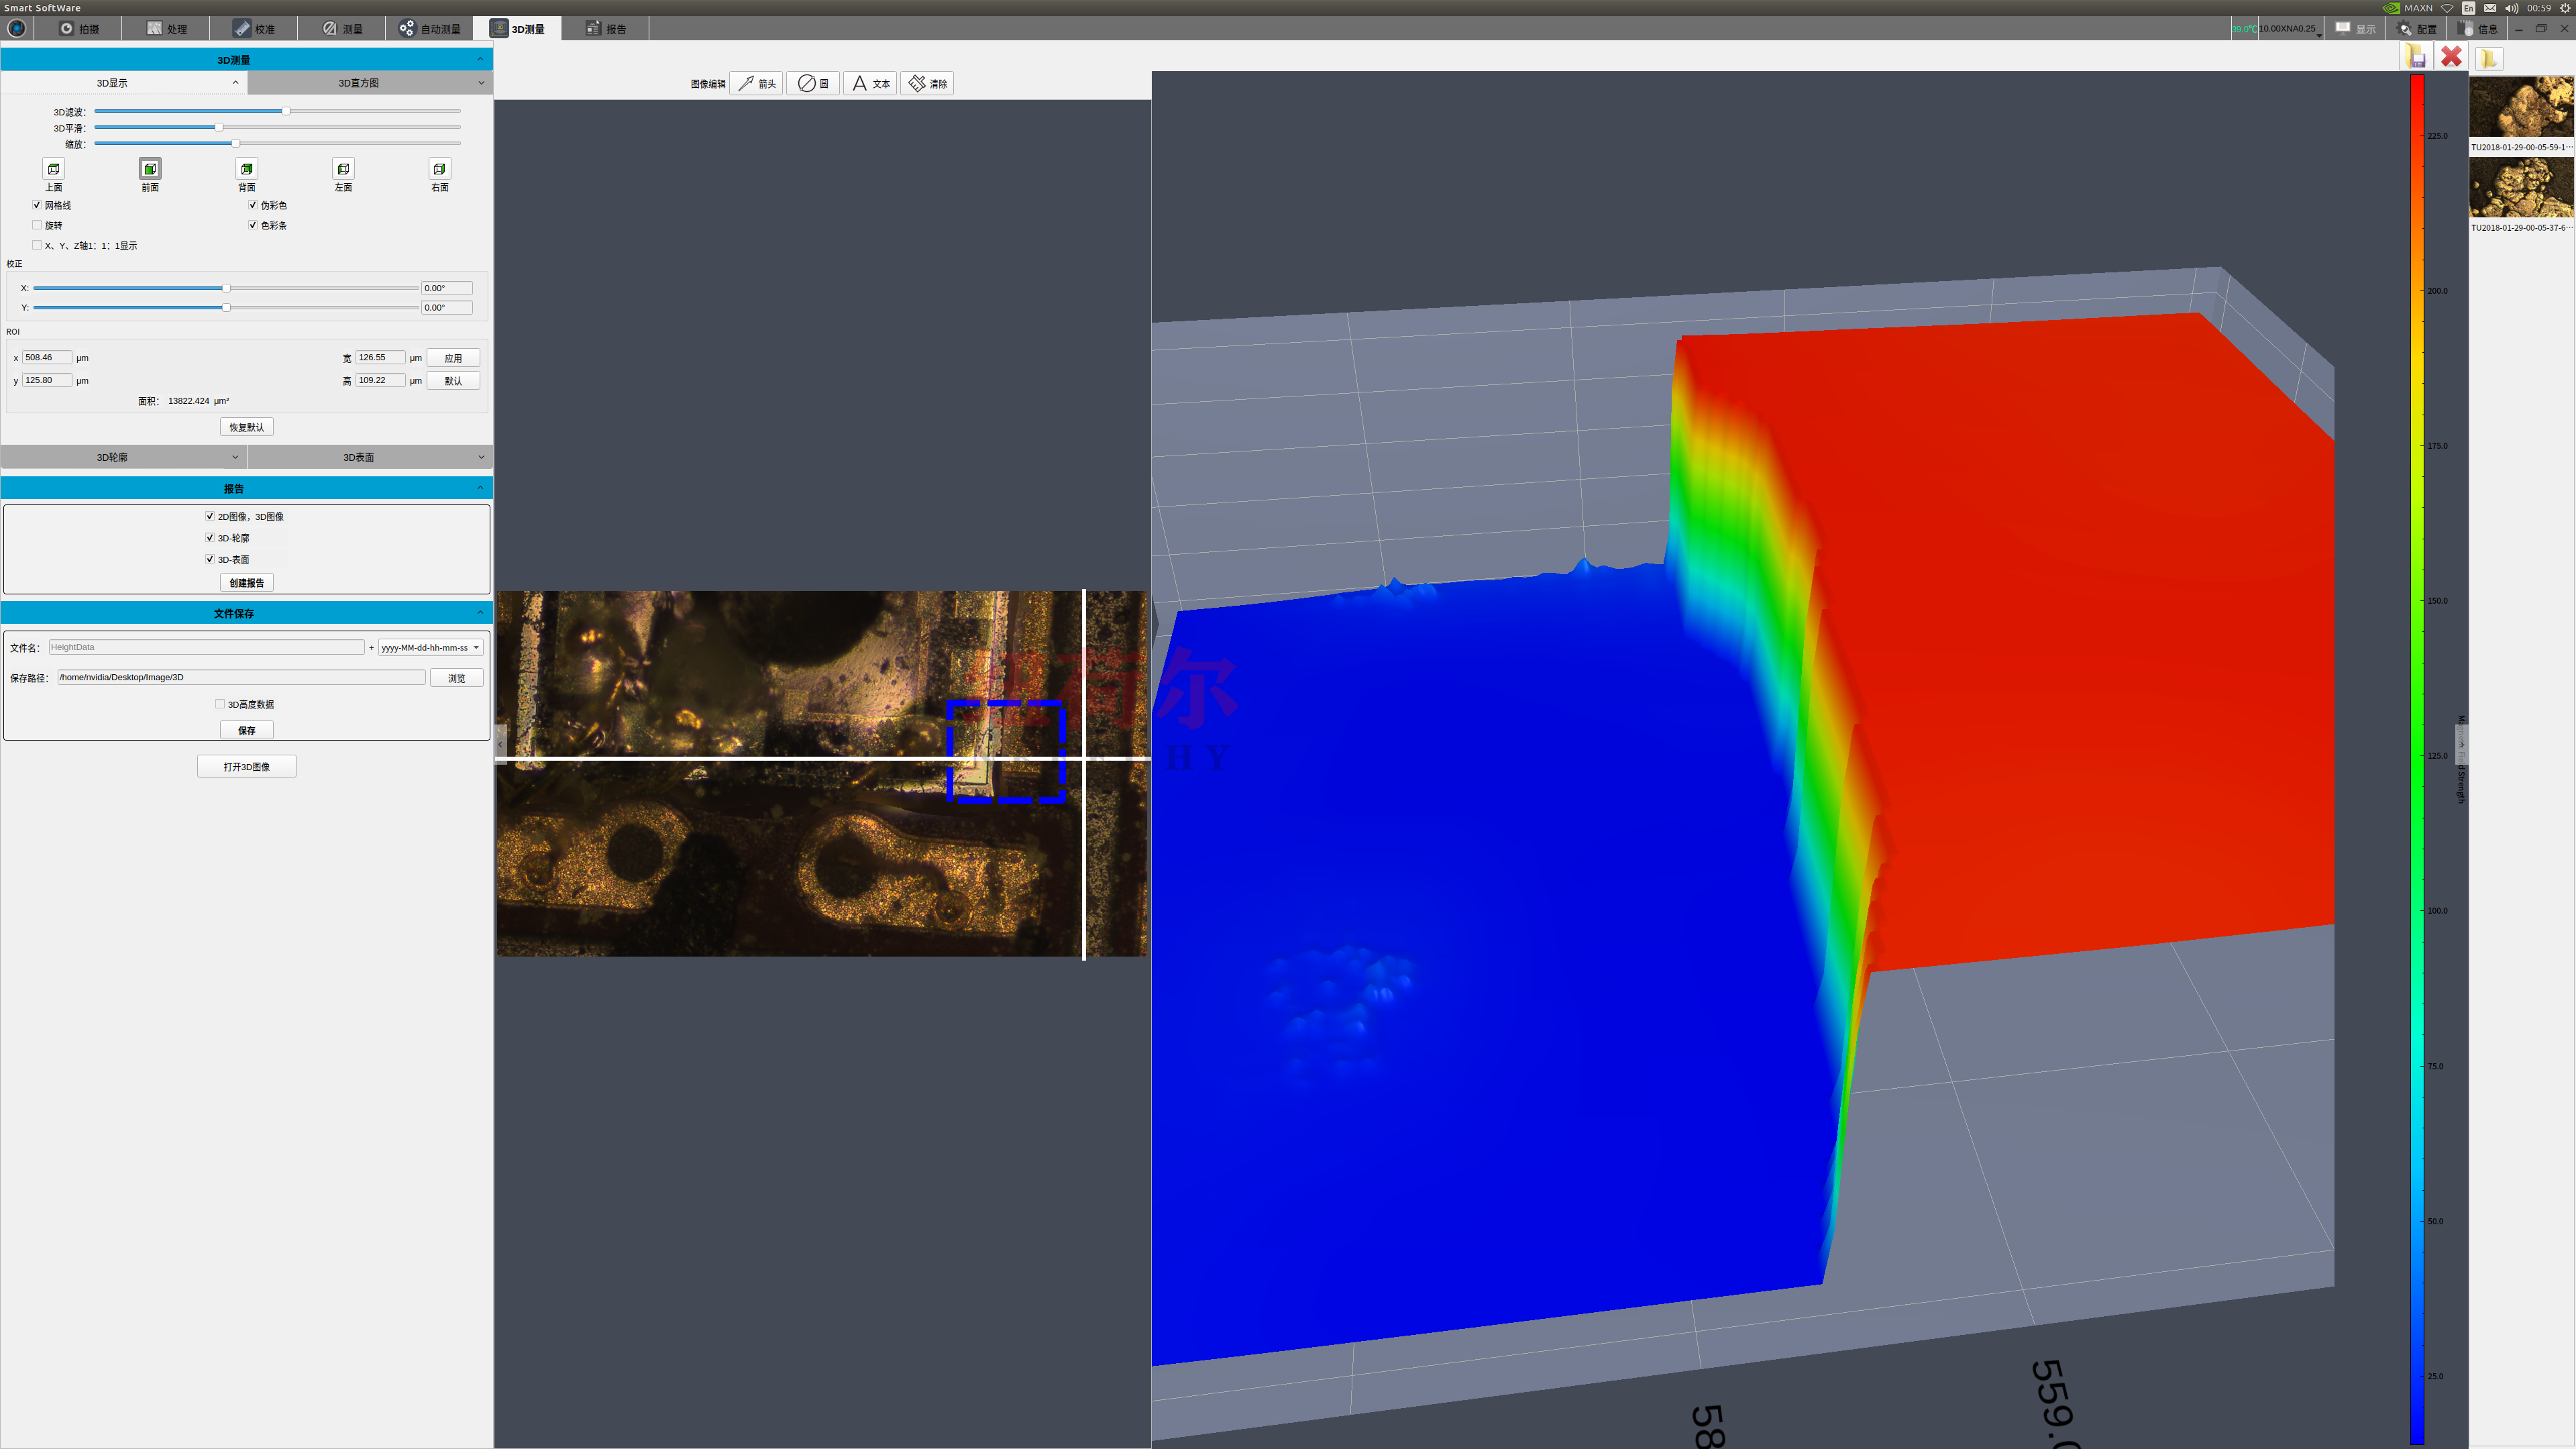Check the 3D height data (3D高度数据) box
Image resolution: width=2576 pixels, height=1449 pixels.
[x=220, y=704]
